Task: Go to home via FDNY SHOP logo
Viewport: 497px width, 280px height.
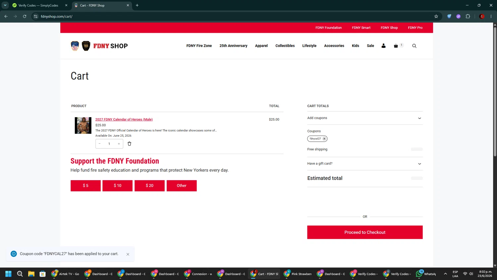Action: 99,46
